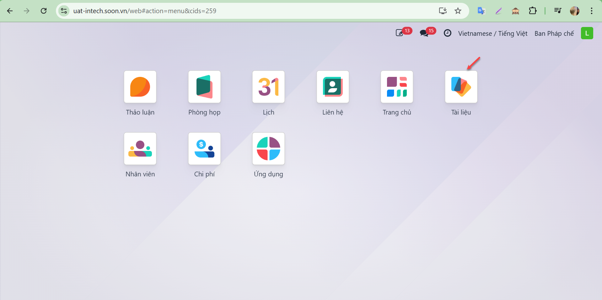Go back in browser history
This screenshot has width=602, height=300.
(x=10, y=11)
